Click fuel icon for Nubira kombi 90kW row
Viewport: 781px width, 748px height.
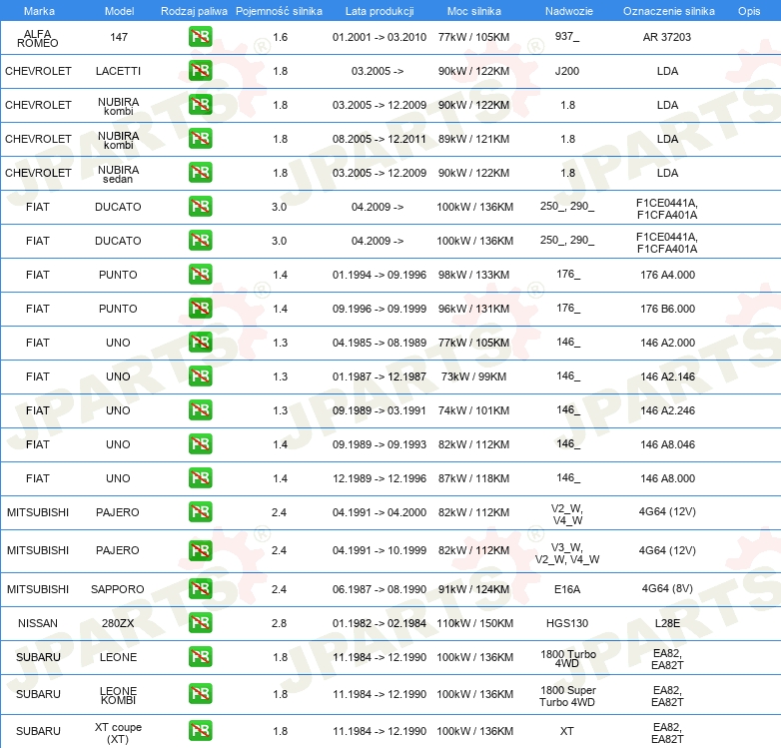point(200,105)
